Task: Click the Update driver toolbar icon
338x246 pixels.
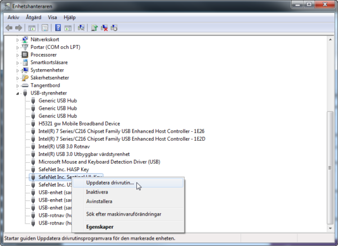Action: click(95, 28)
